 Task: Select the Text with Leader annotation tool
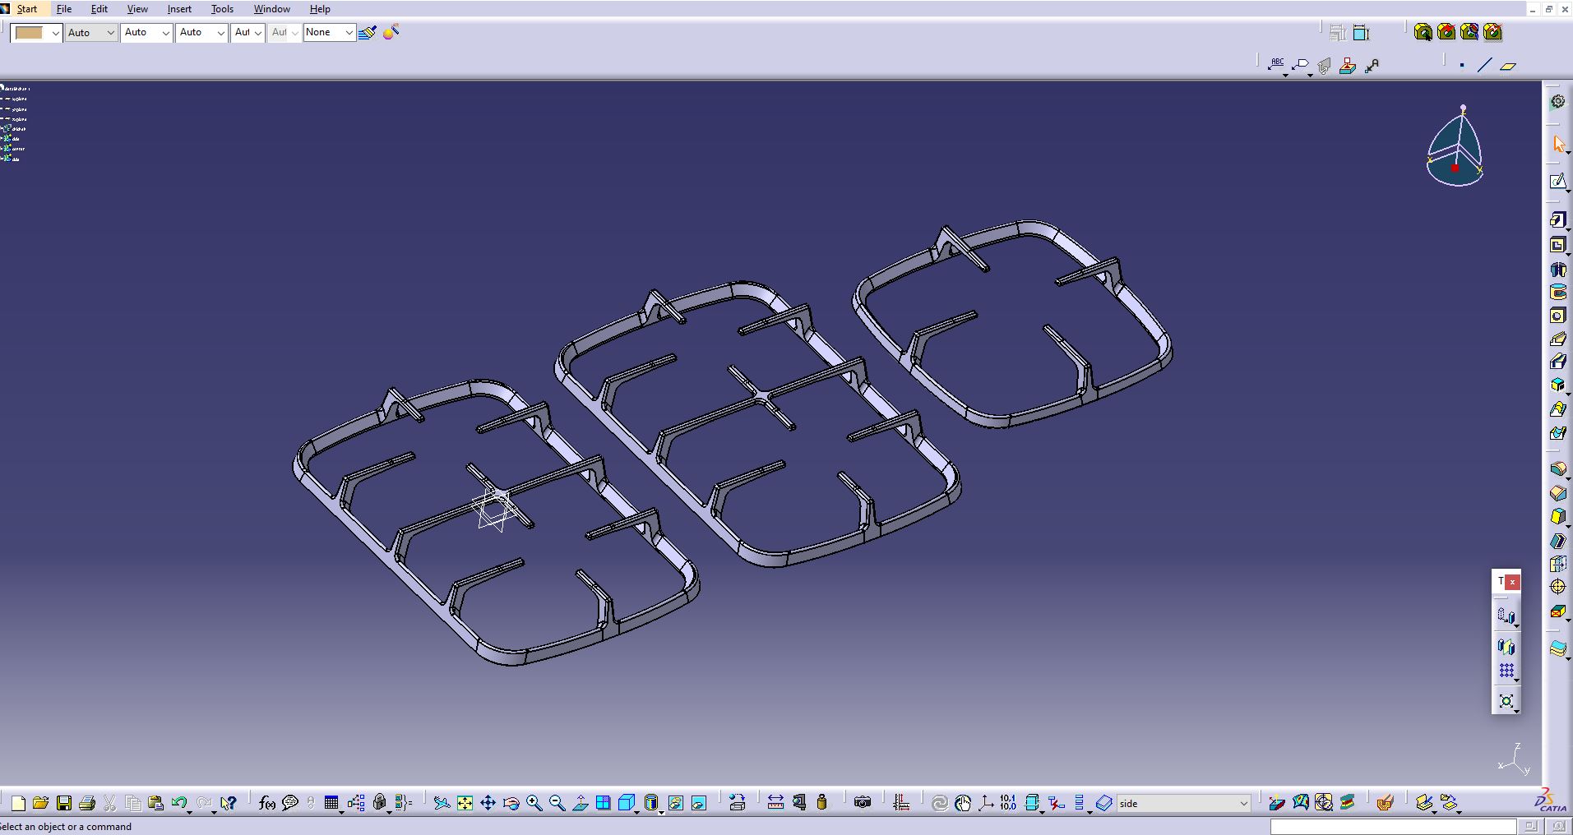(1276, 65)
